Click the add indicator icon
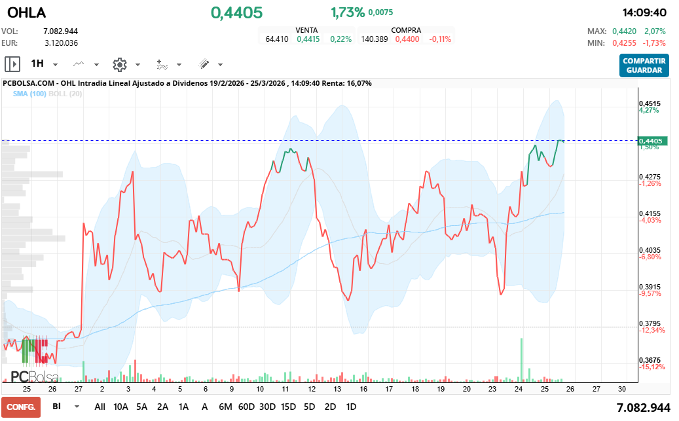Image resolution: width=679 pixels, height=421 pixels. pos(162,64)
